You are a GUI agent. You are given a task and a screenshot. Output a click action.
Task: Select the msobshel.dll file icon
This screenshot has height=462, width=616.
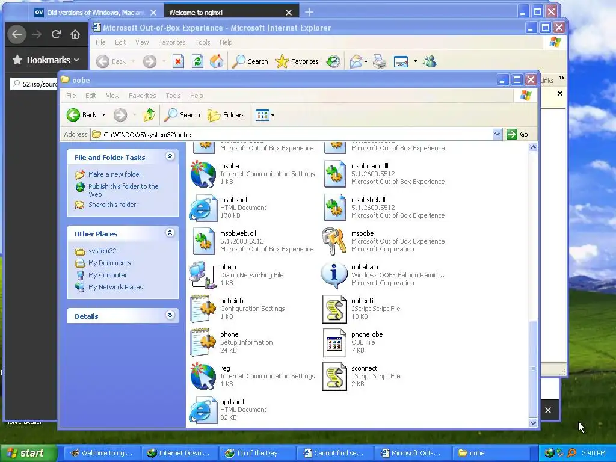point(334,208)
